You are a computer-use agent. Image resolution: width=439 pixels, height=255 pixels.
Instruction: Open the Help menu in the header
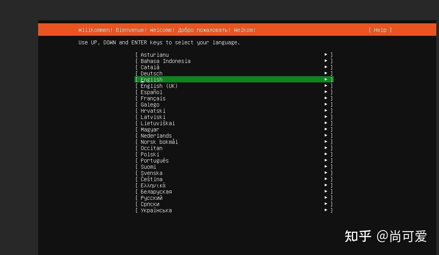point(380,30)
